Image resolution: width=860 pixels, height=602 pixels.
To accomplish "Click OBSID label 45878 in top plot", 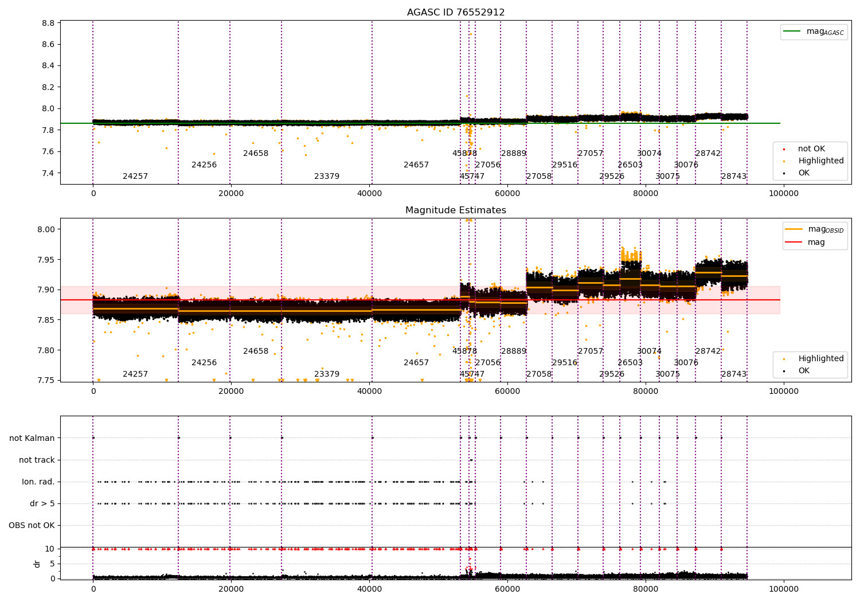I will [x=464, y=154].
